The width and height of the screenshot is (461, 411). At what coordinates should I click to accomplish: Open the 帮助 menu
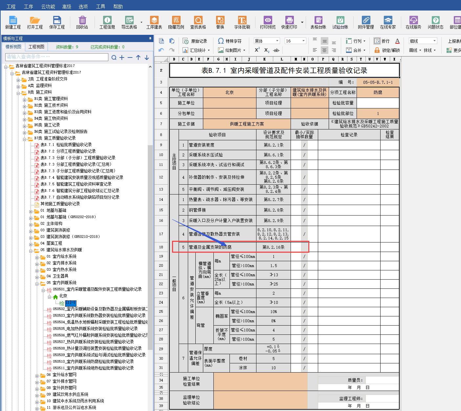pos(118,7)
